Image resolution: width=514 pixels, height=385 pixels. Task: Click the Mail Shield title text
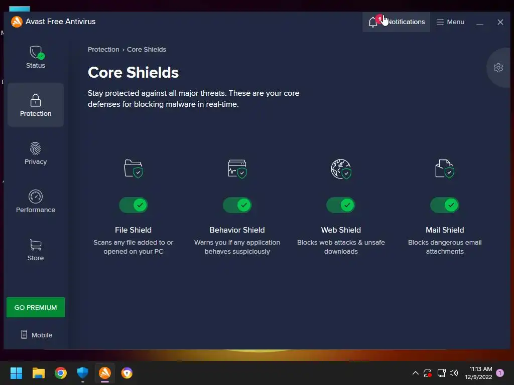point(445,230)
